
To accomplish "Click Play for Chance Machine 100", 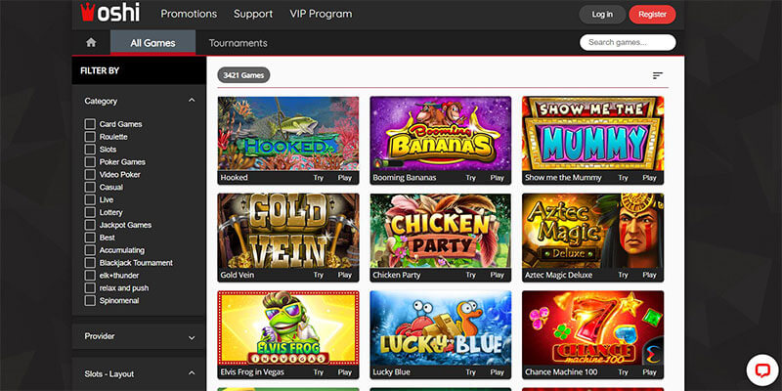I will [x=649, y=372].
